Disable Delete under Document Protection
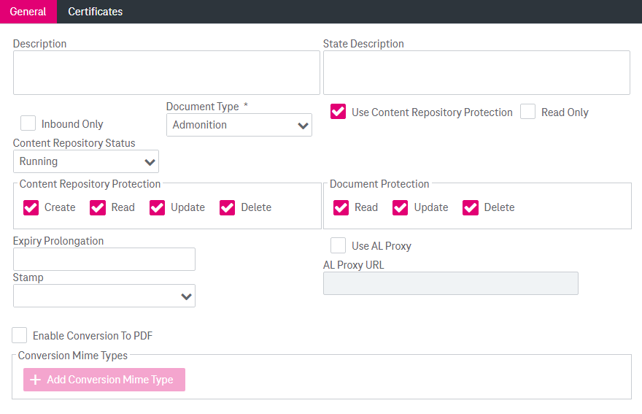The height and width of the screenshot is (414, 642). coord(471,207)
